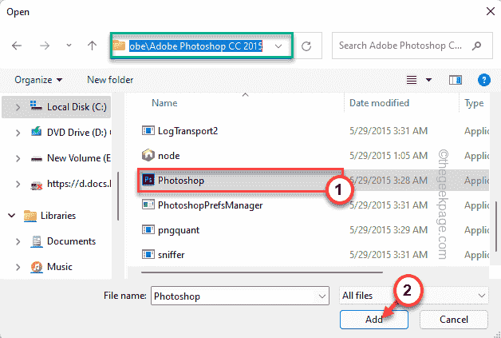This screenshot has width=501, height=338.
Task: Select Local Disk (C:) in sidebar
Action: point(57,107)
